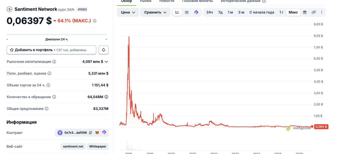Open info icon beside 64.1% (МАКС.)
Screen dimensions: 342x154
95,21
